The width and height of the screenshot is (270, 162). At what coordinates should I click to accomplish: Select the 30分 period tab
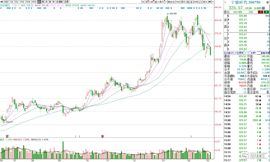coord(28,2)
